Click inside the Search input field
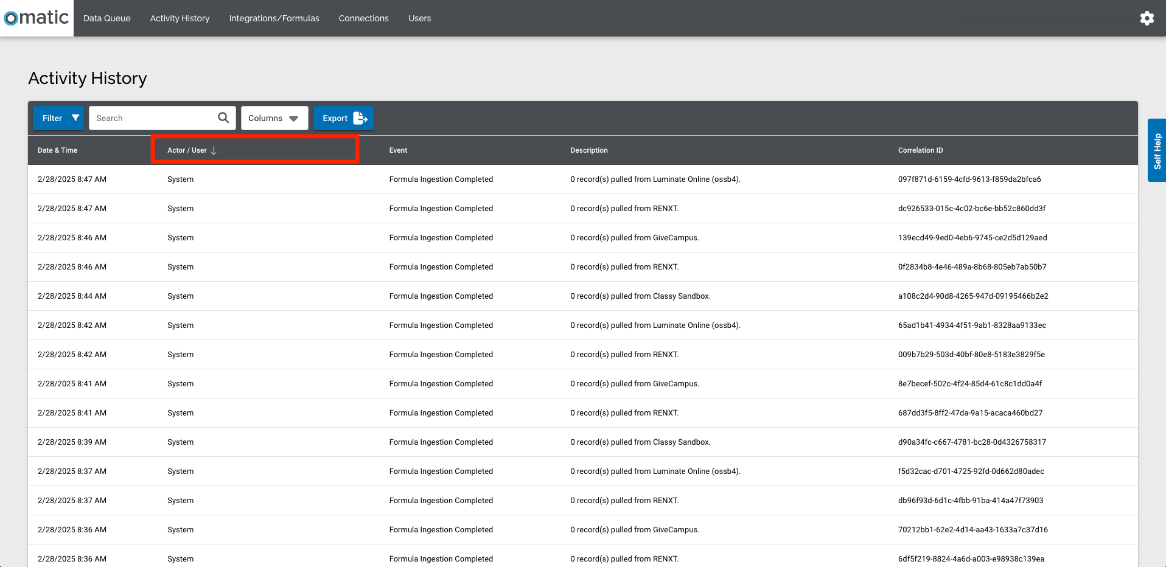This screenshot has height=567, width=1166. pos(152,117)
